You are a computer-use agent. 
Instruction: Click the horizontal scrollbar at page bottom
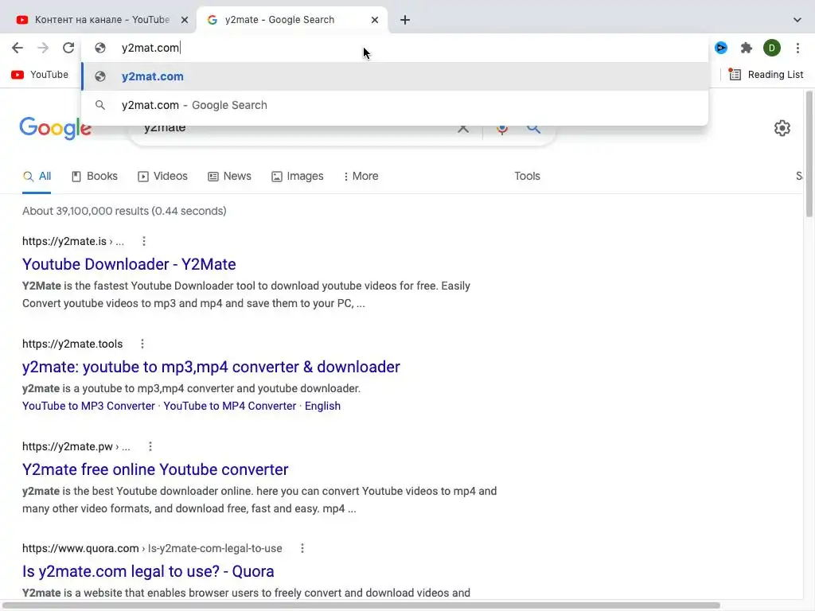coord(361,605)
